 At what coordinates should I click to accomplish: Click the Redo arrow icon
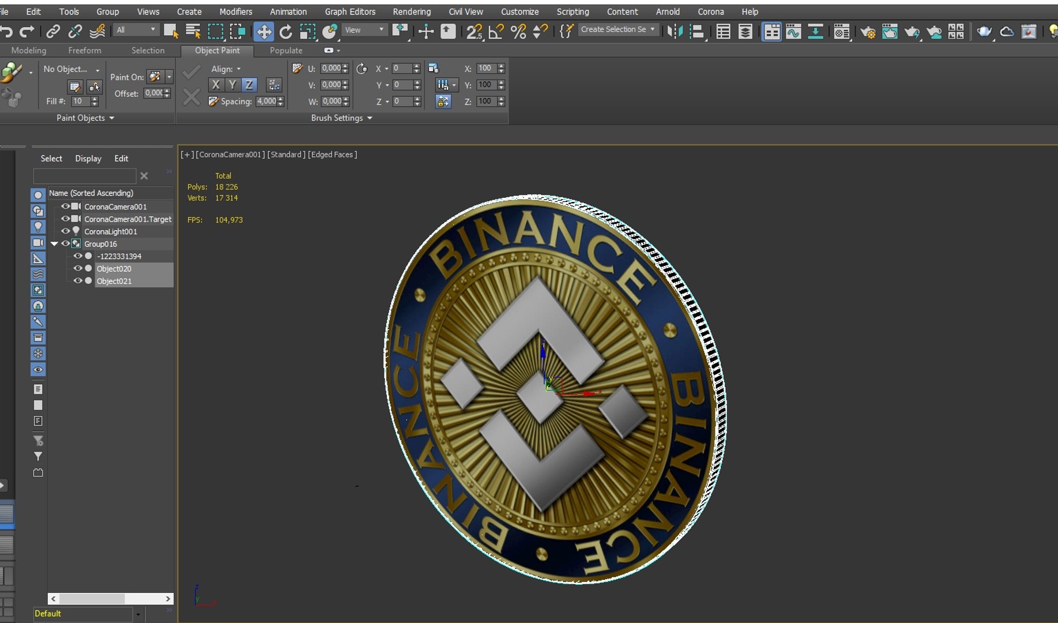pos(27,31)
